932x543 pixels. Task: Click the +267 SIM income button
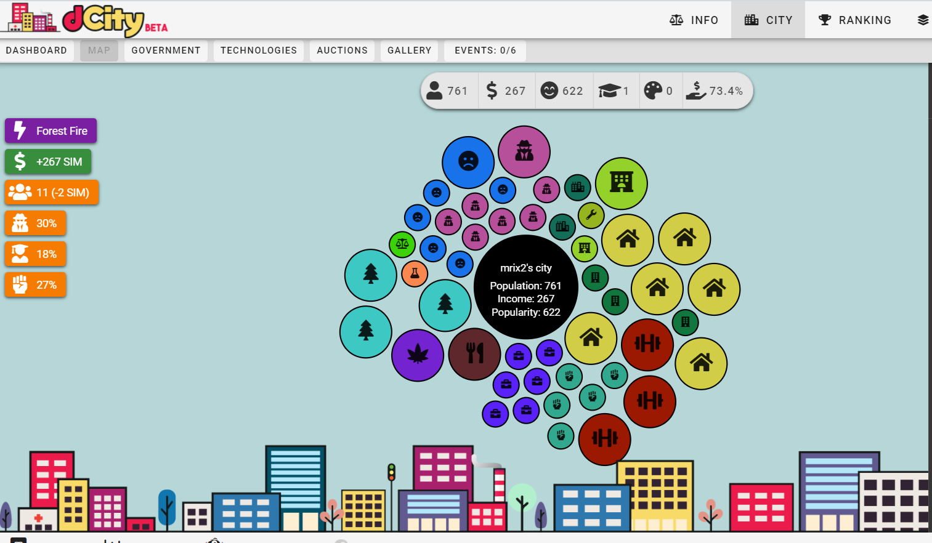48,161
